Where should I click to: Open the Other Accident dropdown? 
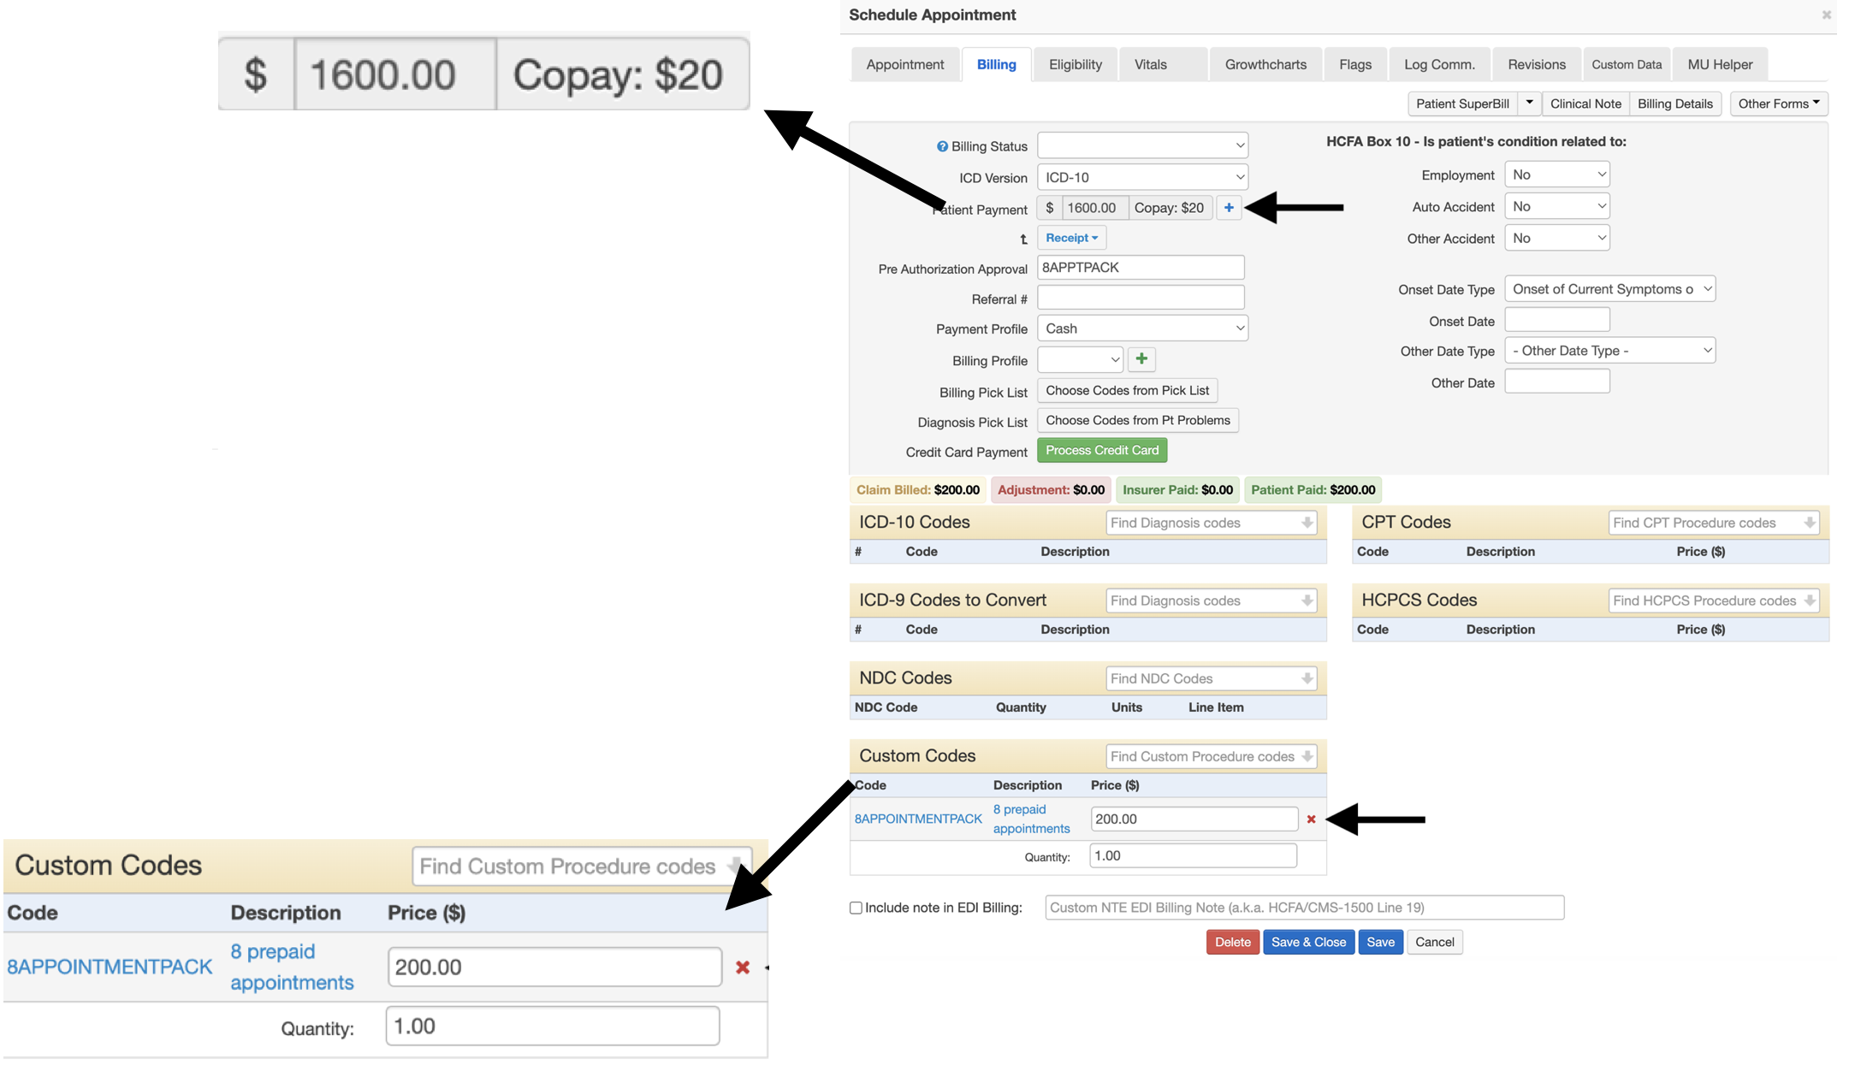pos(1556,238)
